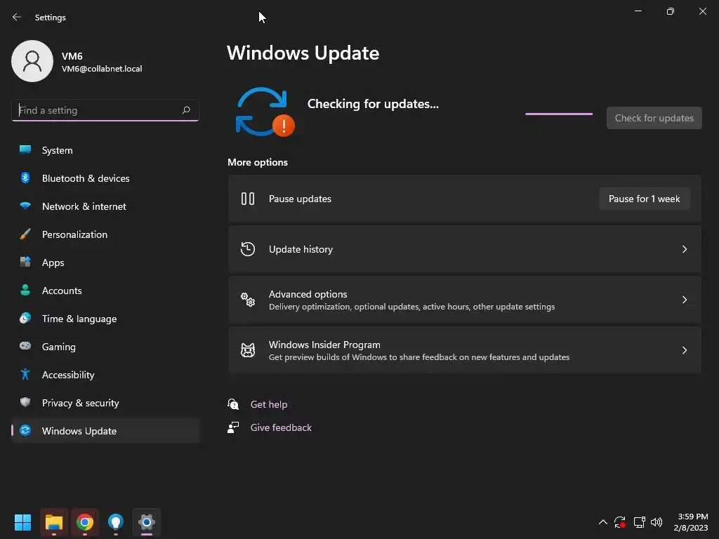Show hidden system tray icons

click(603, 522)
